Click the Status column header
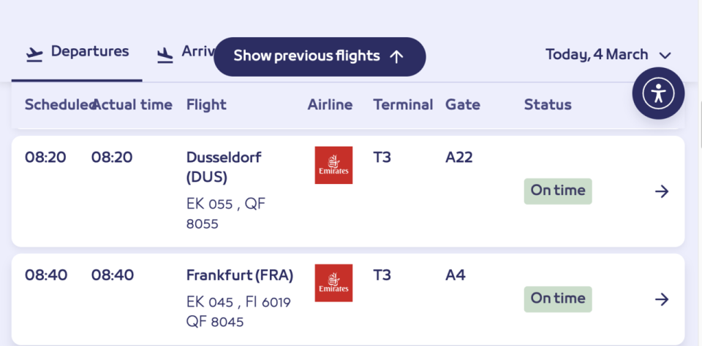 point(548,105)
